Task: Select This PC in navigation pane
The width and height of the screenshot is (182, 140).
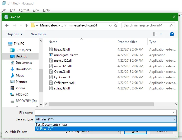Action: (19, 44)
